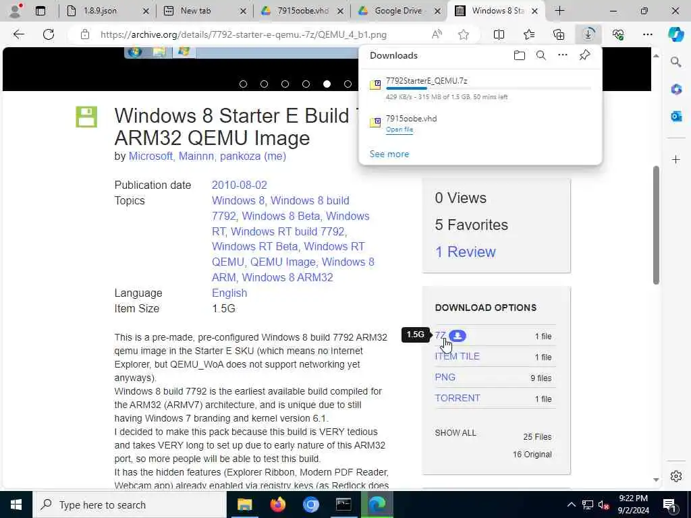The width and height of the screenshot is (691, 518).
Task: Close the 1.8.9.json tab
Action: pos(146,11)
